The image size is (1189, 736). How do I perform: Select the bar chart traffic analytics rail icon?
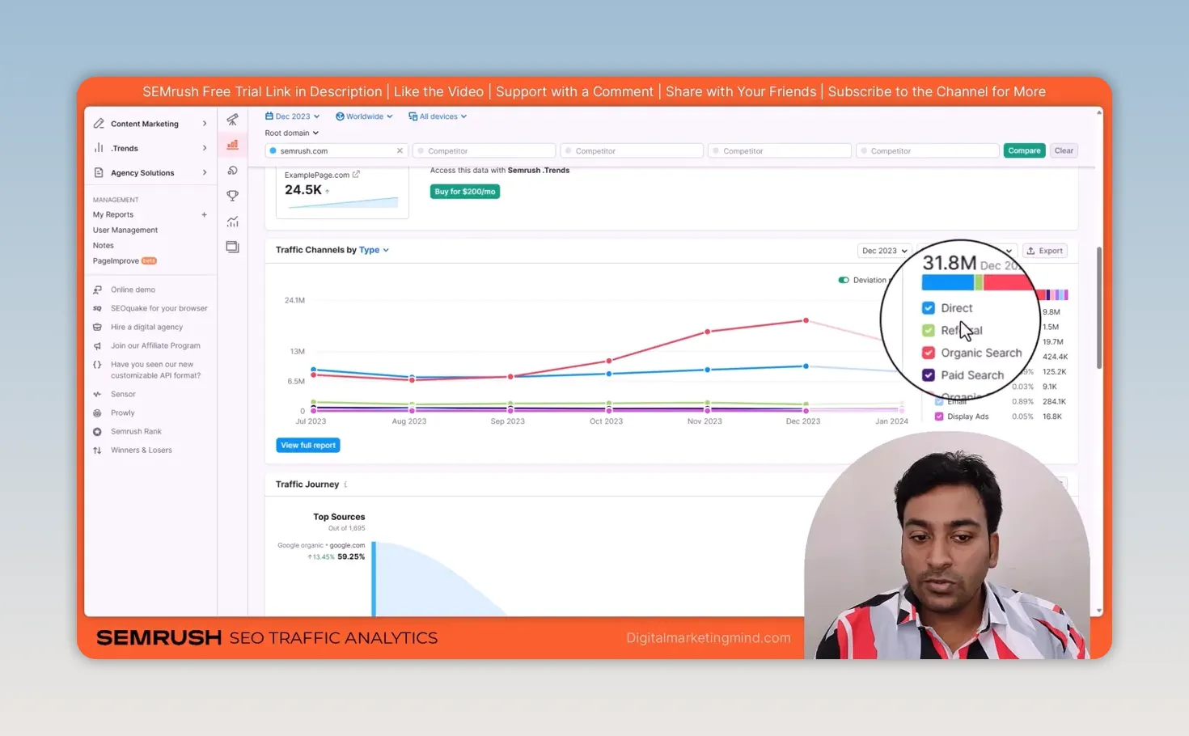pos(232,145)
